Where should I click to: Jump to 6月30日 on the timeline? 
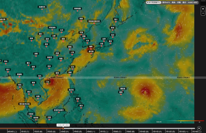pyautogui.click(x=12, y=132)
